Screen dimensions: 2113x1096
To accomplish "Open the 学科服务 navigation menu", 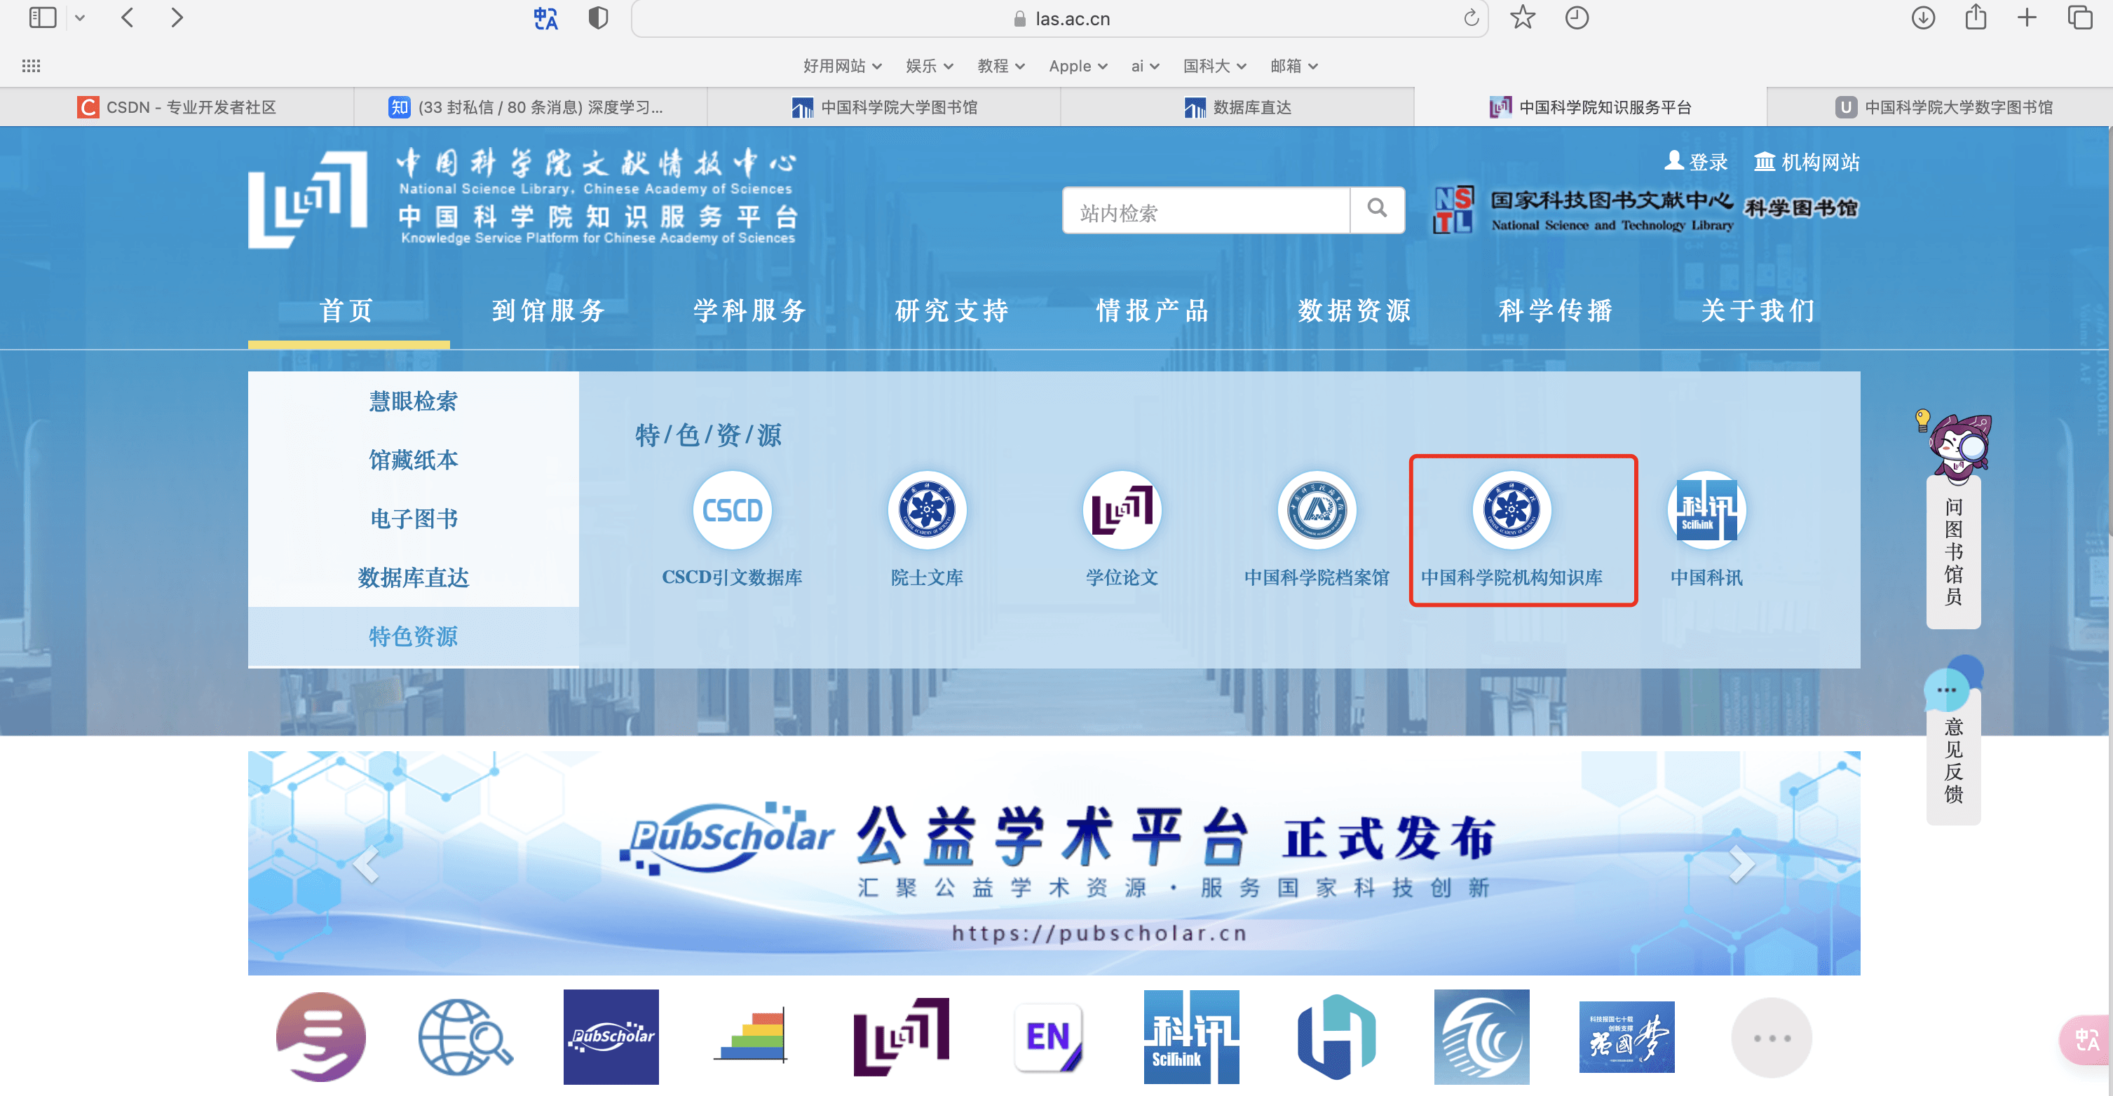I will 749,310.
